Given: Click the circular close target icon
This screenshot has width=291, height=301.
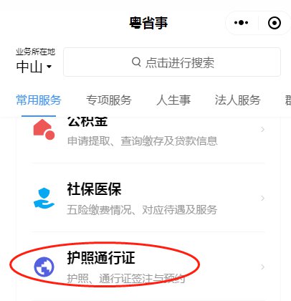Looking at the screenshot, I should [x=275, y=23].
